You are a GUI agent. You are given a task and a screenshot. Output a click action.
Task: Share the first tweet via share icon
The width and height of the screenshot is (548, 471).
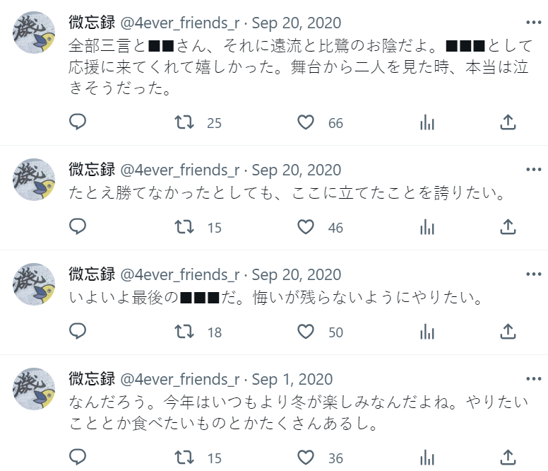pos(508,122)
